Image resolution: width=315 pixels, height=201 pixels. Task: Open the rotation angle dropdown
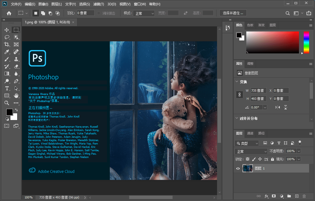tap(265, 107)
